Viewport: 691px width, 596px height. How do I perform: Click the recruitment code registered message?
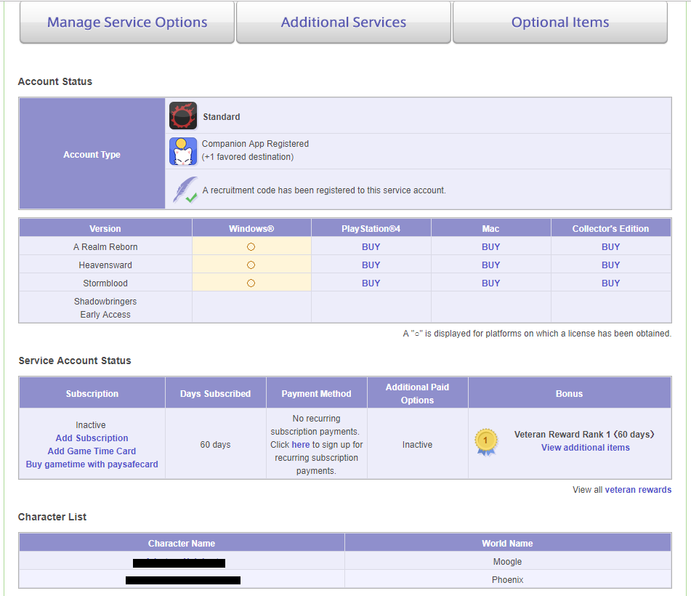[324, 190]
